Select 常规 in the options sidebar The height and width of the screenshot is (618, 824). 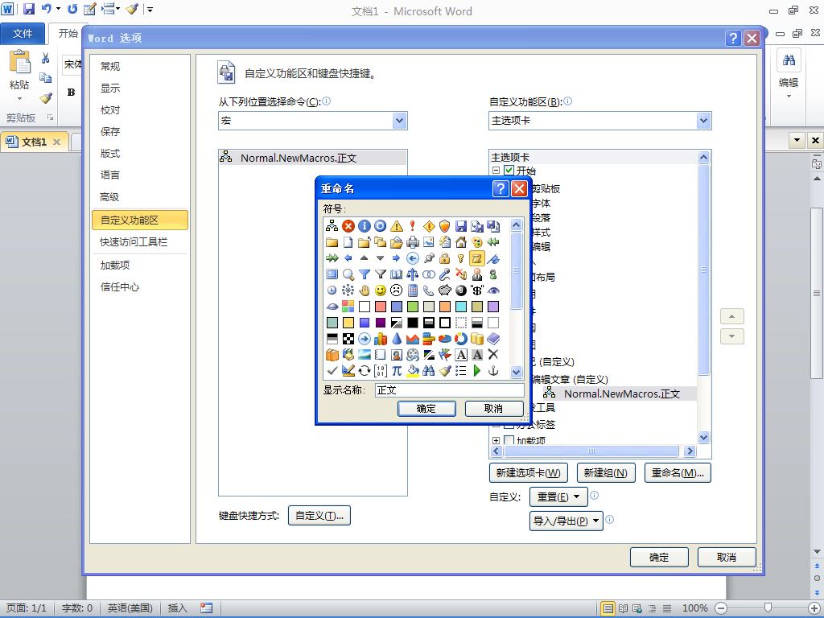110,66
